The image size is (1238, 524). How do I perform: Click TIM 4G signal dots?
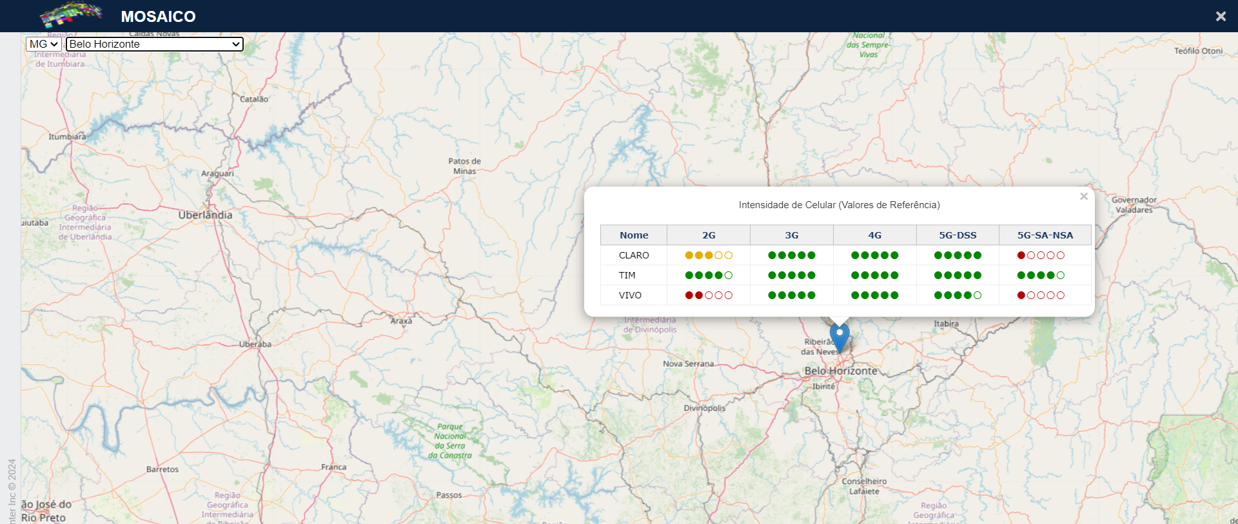point(875,275)
